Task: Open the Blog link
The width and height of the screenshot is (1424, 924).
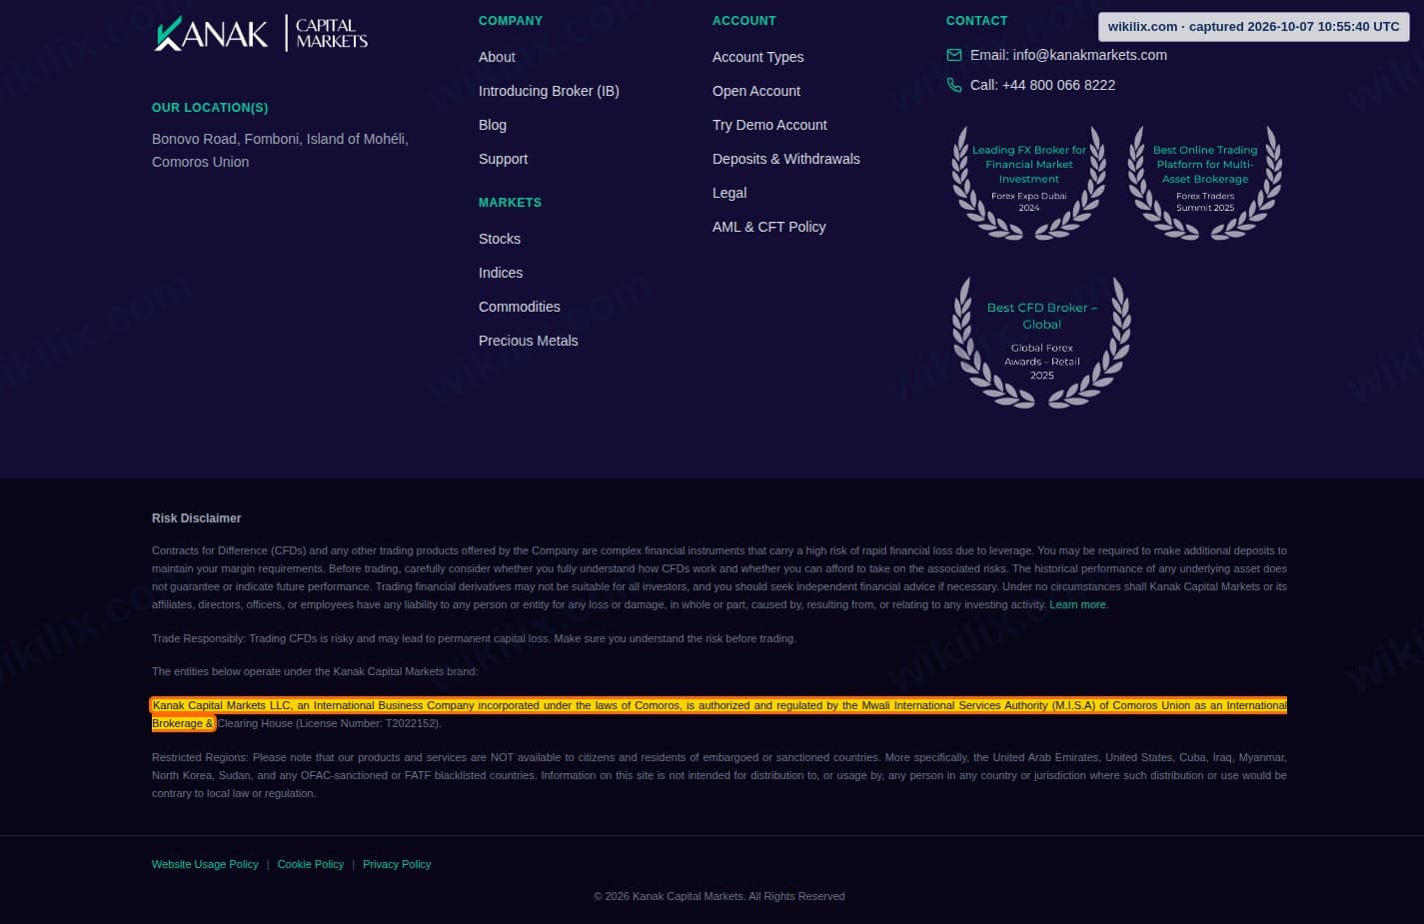Action: pyautogui.click(x=493, y=125)
